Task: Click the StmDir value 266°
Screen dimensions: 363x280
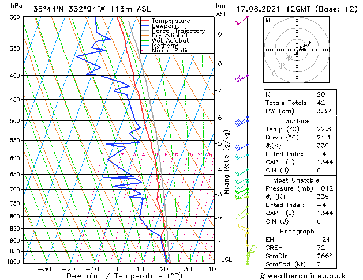Action: [x=324, y=256]
